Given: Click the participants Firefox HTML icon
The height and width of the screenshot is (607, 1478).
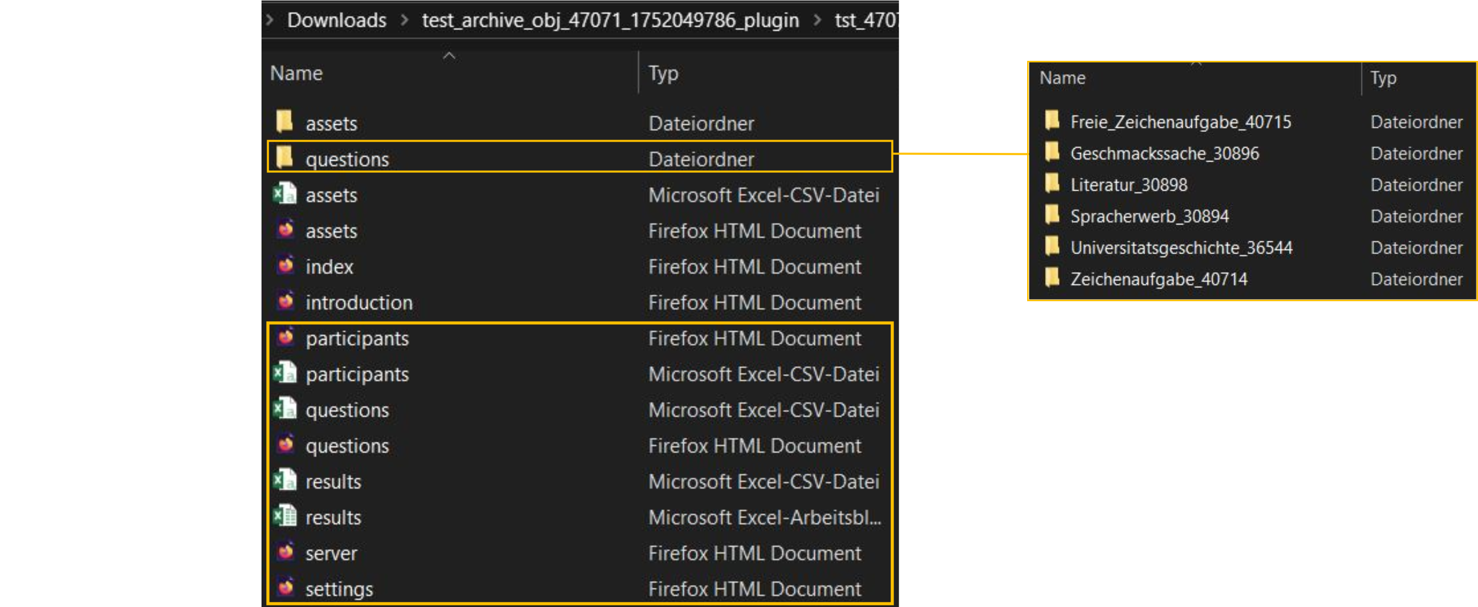Looking at the screenshot, I should click(x=286, y=337).
